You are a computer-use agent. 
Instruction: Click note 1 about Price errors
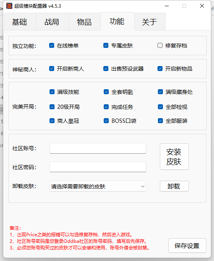click(x=71, y=235)
